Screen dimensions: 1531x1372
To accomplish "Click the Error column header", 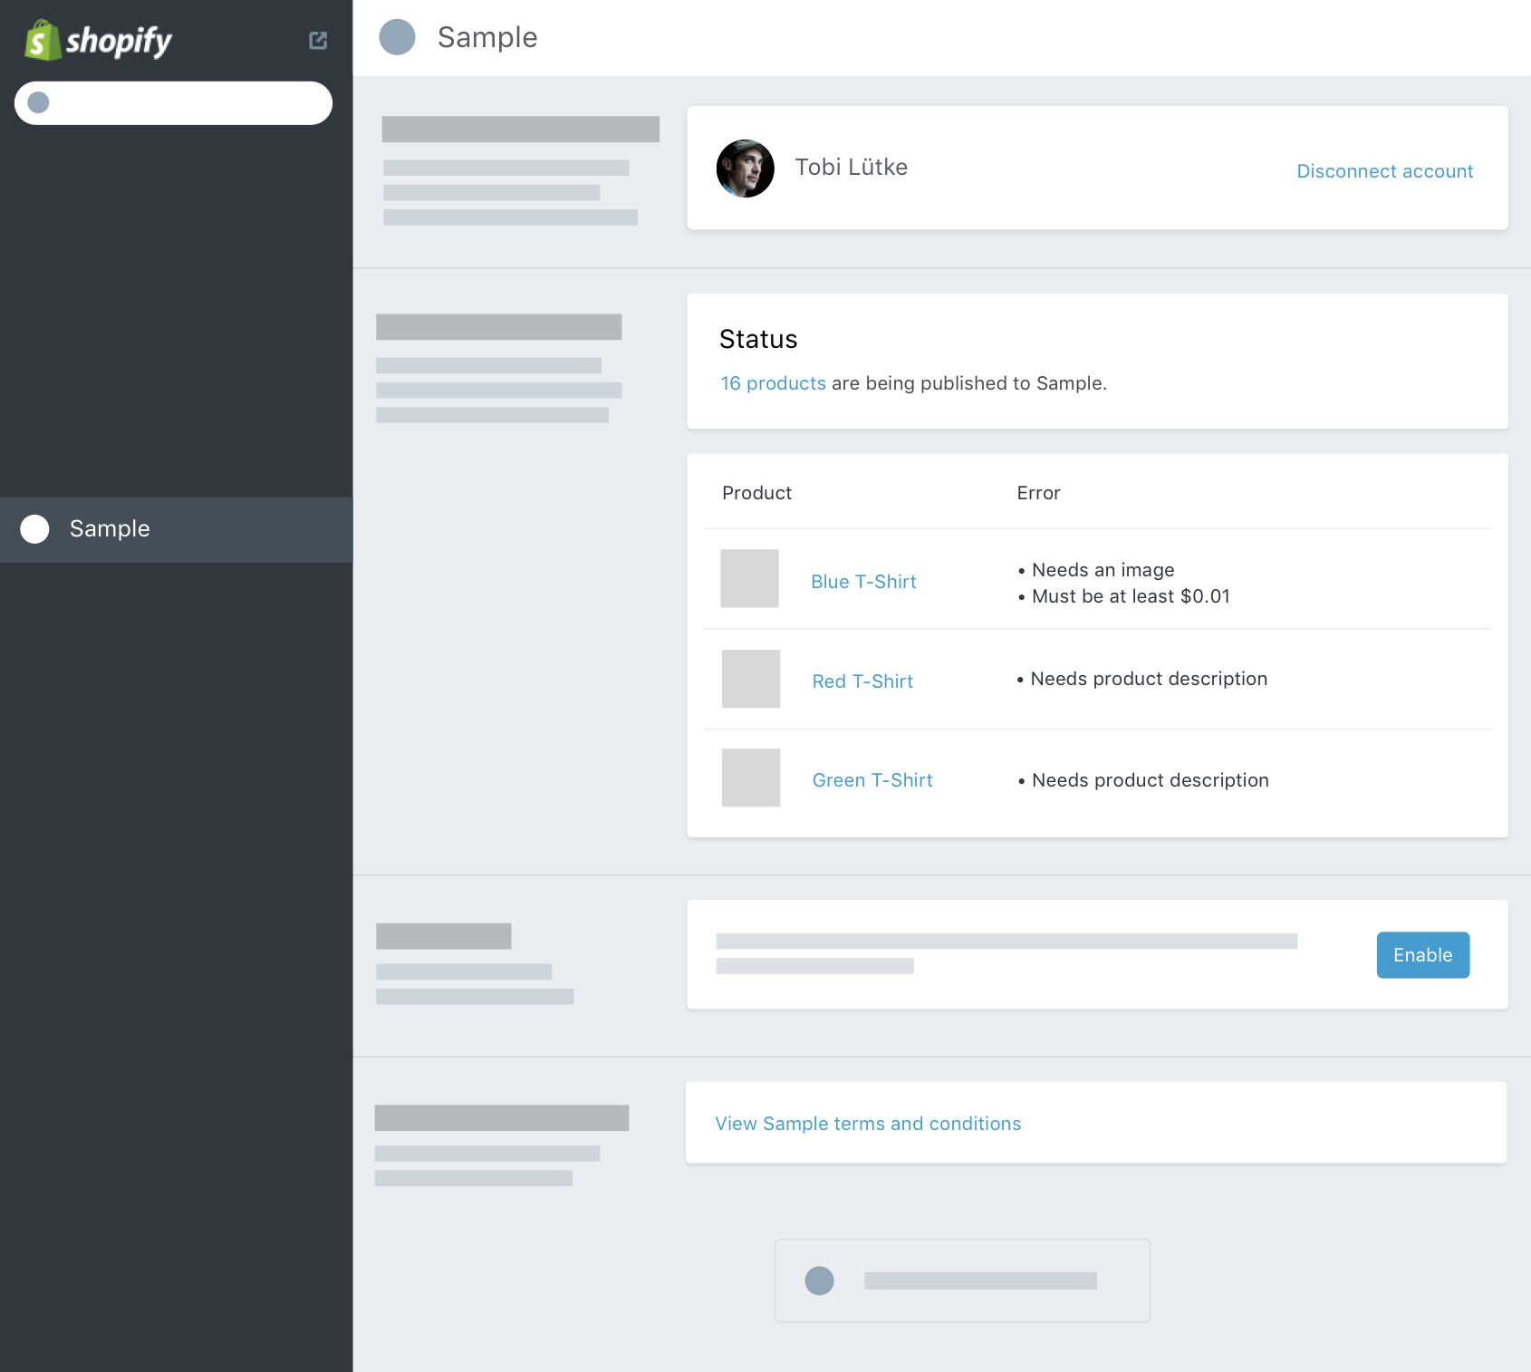I will point(1038,493).
